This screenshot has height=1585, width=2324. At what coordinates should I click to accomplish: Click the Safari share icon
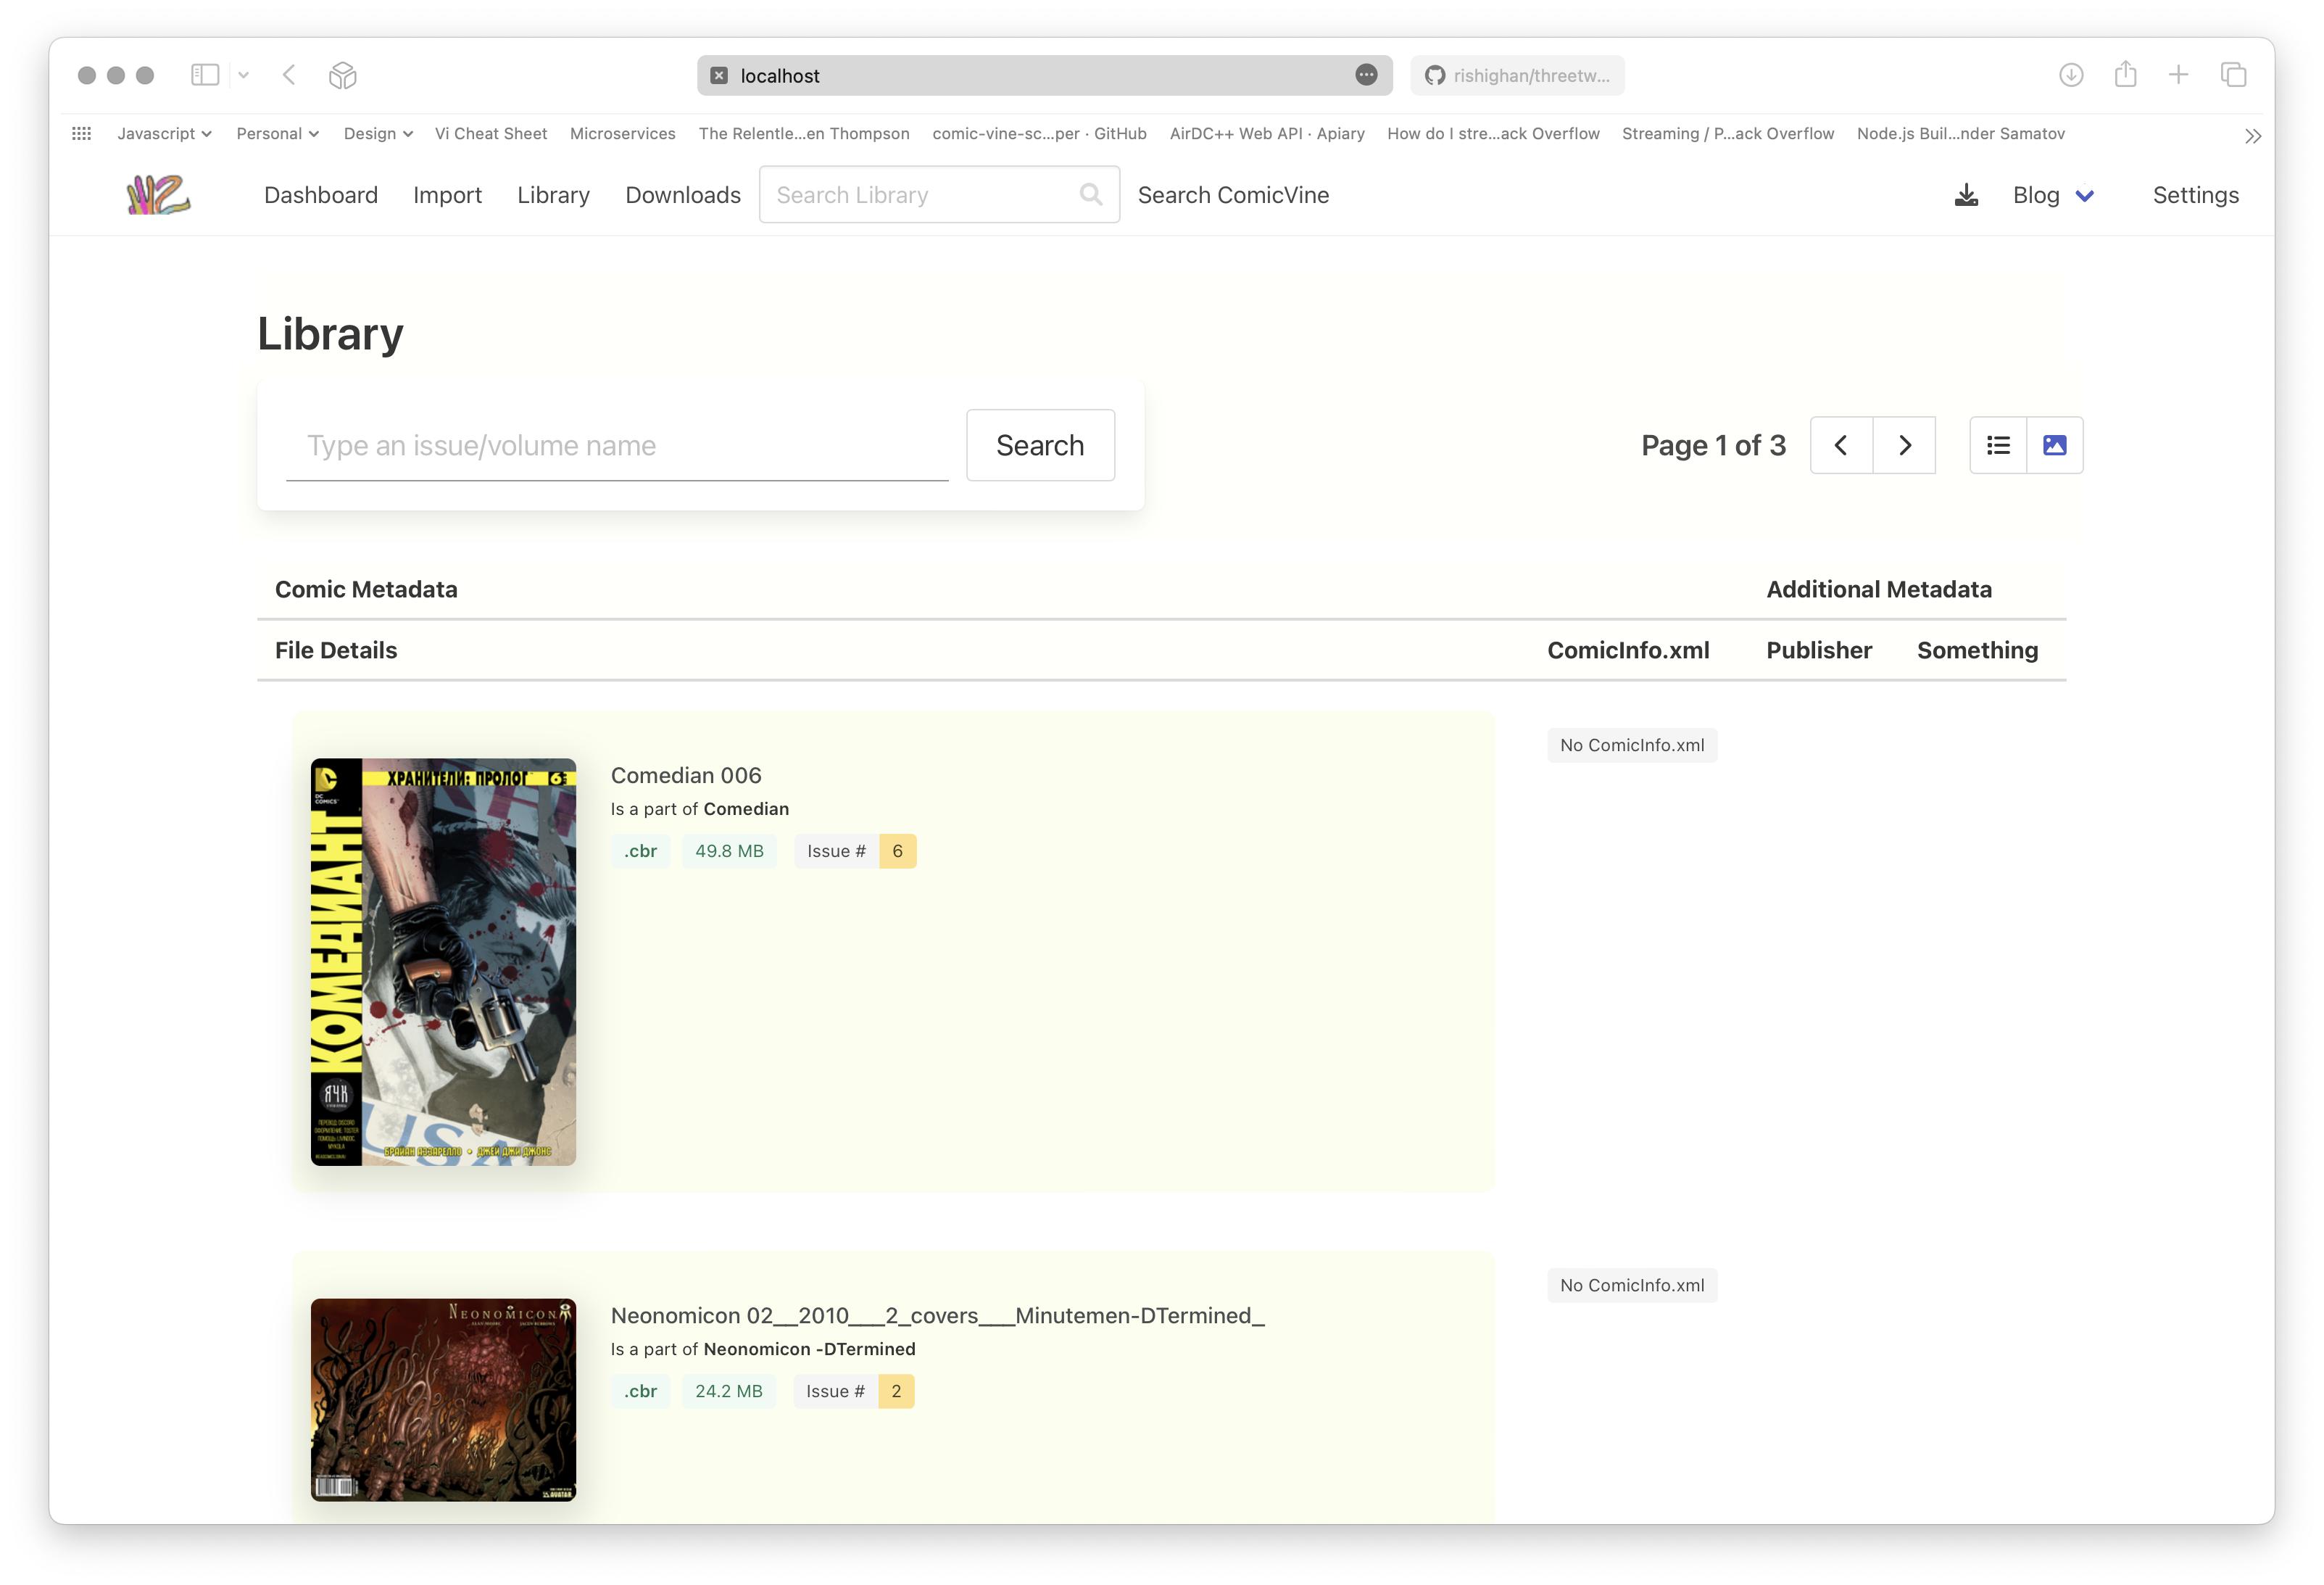tap(2125, 75)
